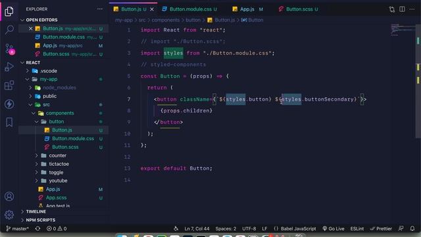Select Button.js in file tree
Image resolution: width=421 pixels, height=237 pixels.
[x=62, y=130]
